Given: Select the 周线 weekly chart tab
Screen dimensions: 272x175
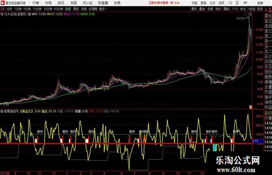Looking at the screenshot, I should coord(76,9).
